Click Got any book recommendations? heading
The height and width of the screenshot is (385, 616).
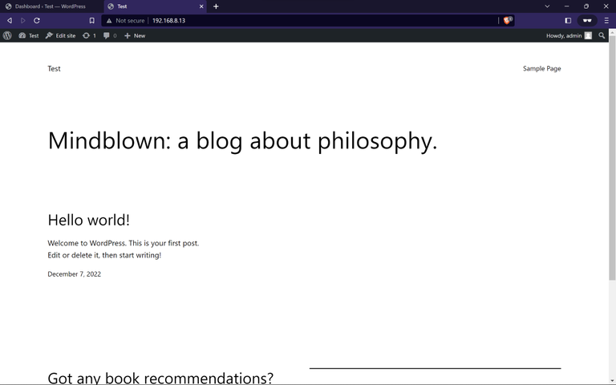pos(160,378)
